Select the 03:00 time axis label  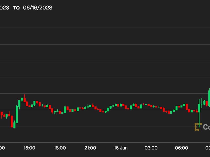pos(151,148)
